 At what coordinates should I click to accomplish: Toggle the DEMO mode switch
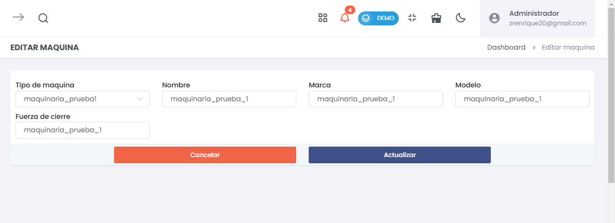tap(378, 18)
